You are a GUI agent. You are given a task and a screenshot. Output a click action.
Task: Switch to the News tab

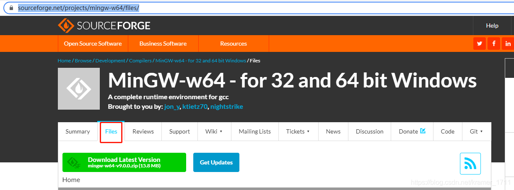point(333,131)
